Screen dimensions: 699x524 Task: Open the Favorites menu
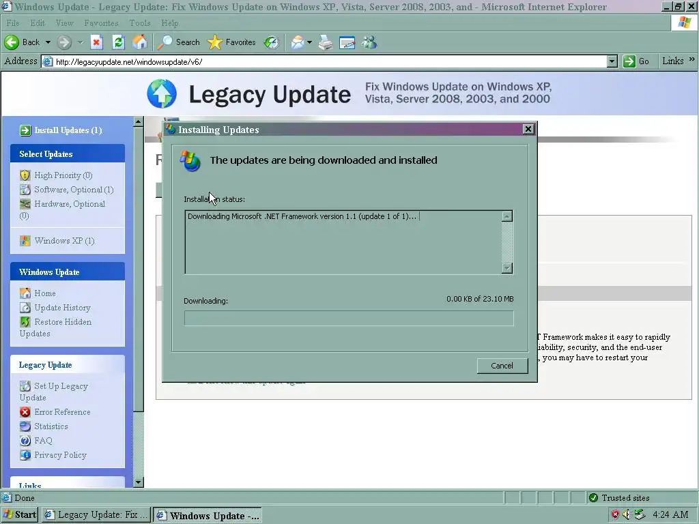click(x=101, y=23)
